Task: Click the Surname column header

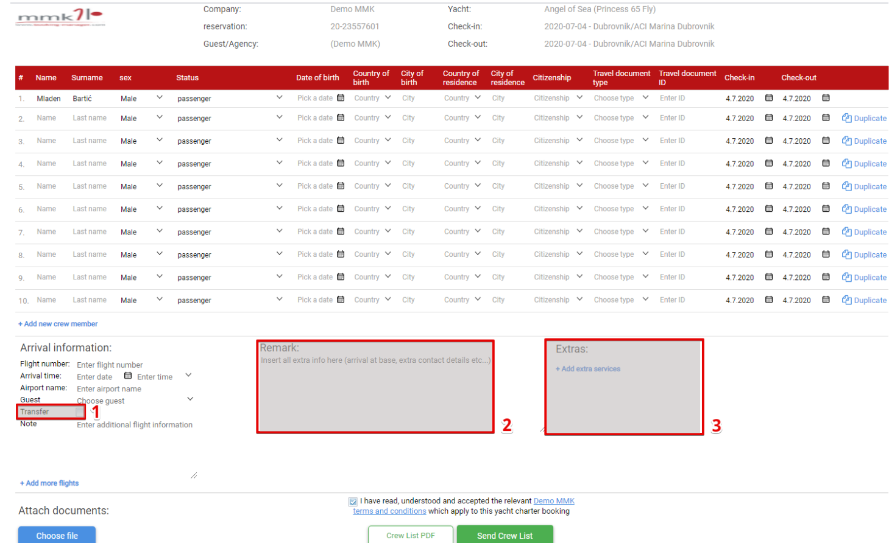Action: [x=87, y=77]
